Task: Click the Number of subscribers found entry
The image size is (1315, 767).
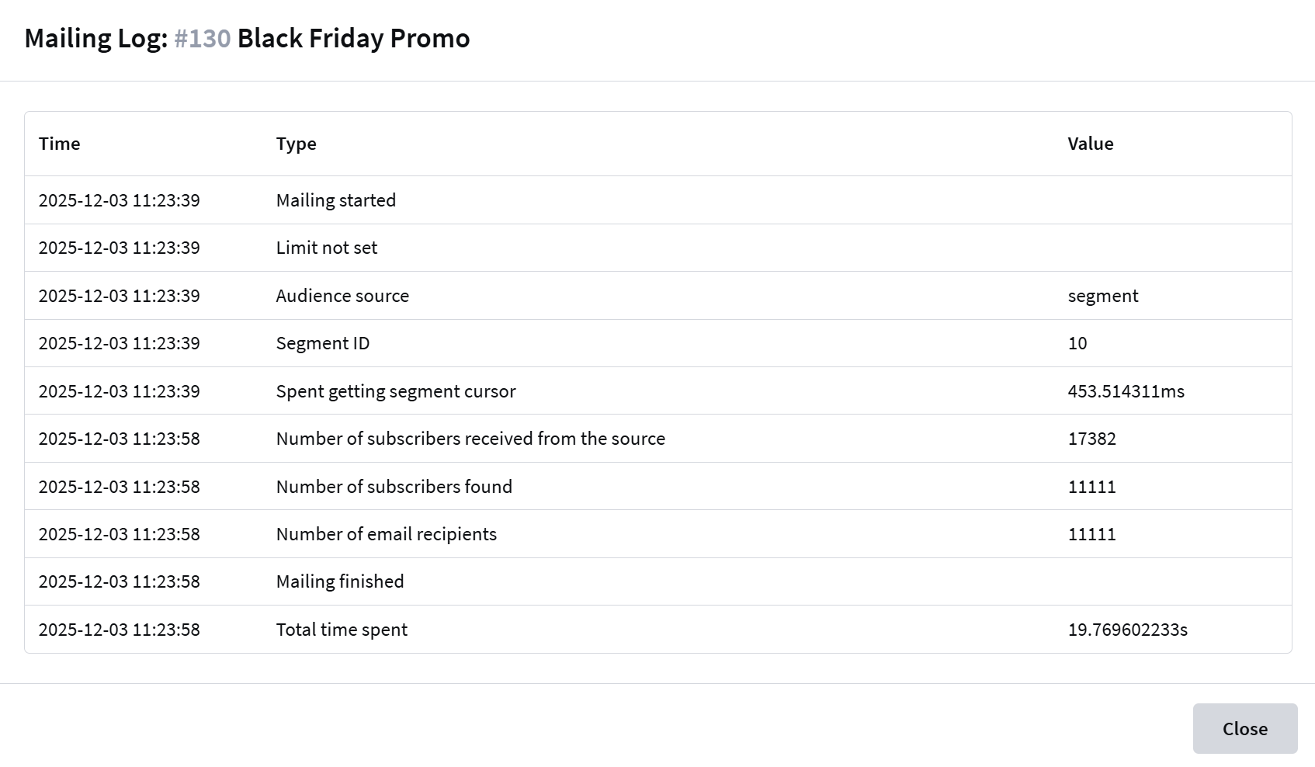Action: [394, 487]
